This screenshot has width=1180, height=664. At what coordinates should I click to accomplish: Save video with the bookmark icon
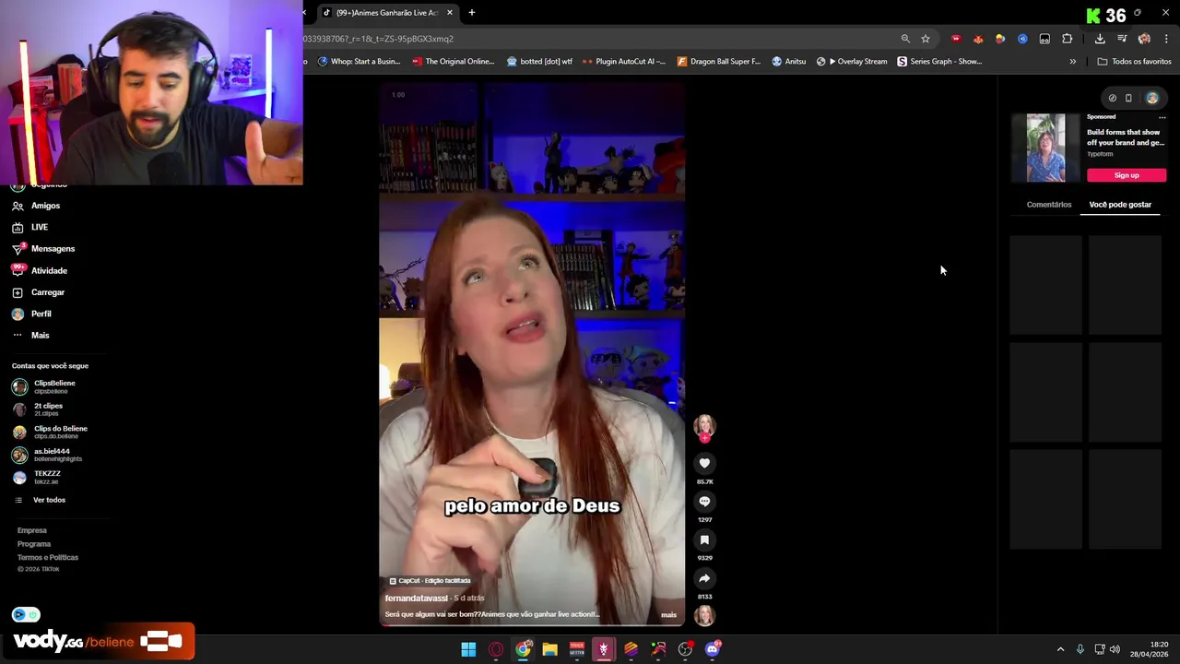click(x=704, y=540)
